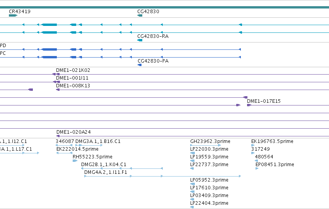This screenshot has width=329, height=209.
Task: Select the CG42830 gene label
Action: pos(148,12)
